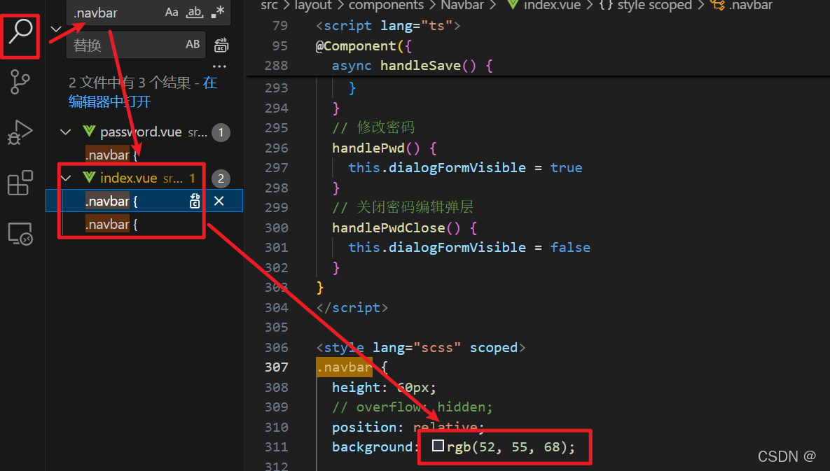
Task: Toggle Preserve Case in replace box
Action: coord(193,45)
